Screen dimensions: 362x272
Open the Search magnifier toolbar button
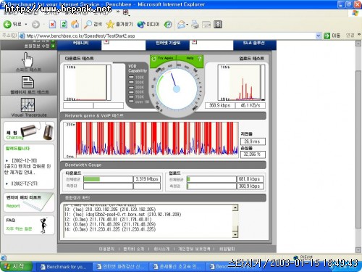88,24
